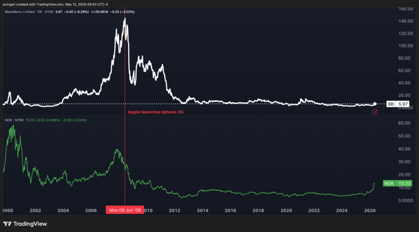This screenshot has height=232, width=419.
Task: Click the TradingView logo
Action: click(25, 224)
